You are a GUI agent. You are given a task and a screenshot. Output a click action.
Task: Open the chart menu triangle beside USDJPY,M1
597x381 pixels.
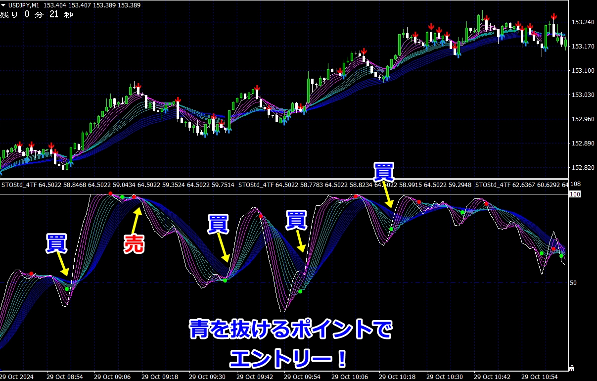(x=4, y=5)
